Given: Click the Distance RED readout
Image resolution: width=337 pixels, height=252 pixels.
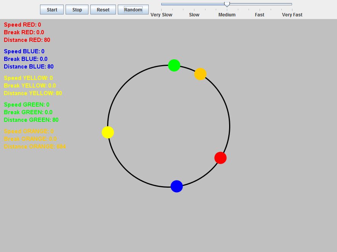Looking at the screenshot, I should (x=27, y=40).
